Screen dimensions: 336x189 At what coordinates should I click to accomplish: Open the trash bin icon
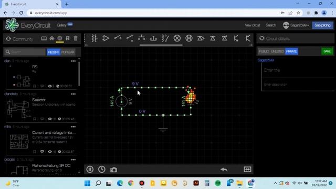pyautogui.click(x=76, y=38)
